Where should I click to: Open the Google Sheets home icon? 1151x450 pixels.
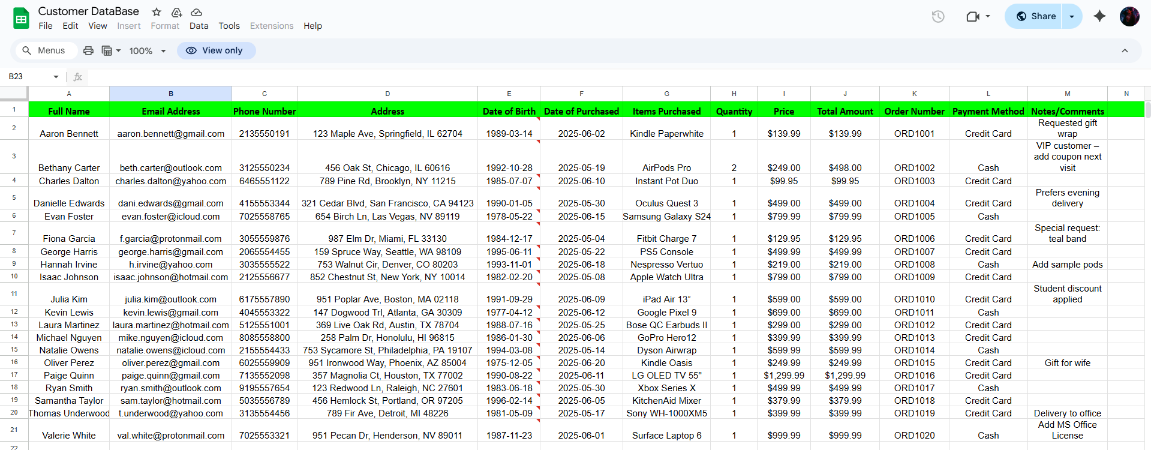(x=22, y=18)
